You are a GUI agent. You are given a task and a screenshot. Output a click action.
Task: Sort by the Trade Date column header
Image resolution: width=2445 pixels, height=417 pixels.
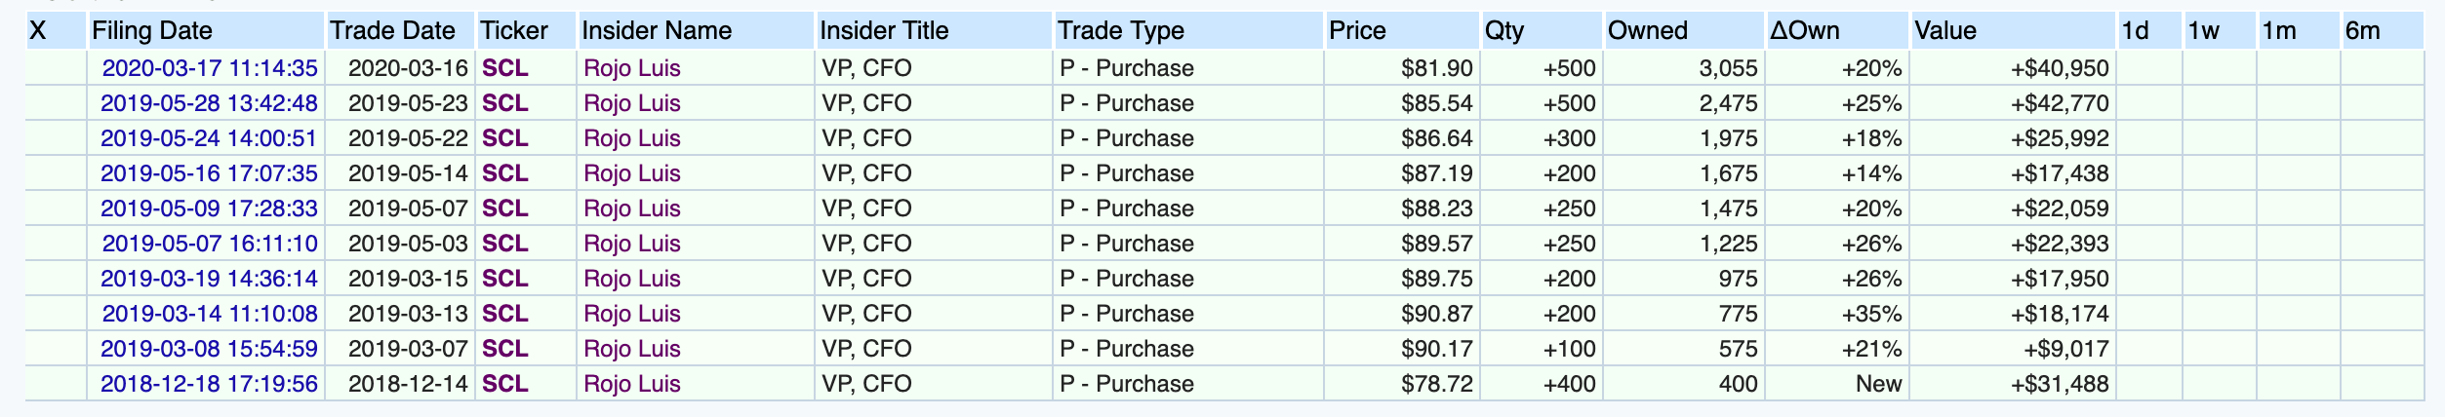[x=392, y=31]
